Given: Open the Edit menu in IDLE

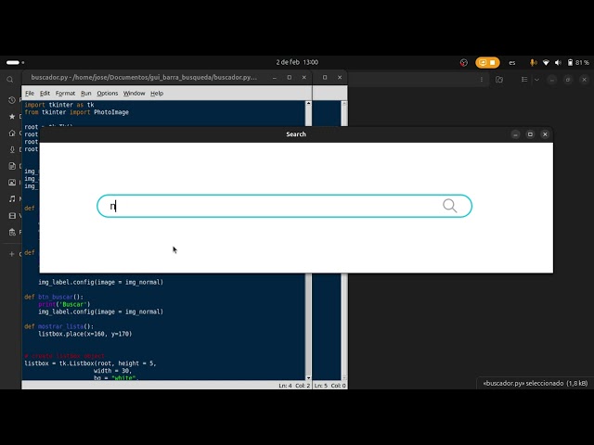Looking at the screenshot, I should click(45, 93).
